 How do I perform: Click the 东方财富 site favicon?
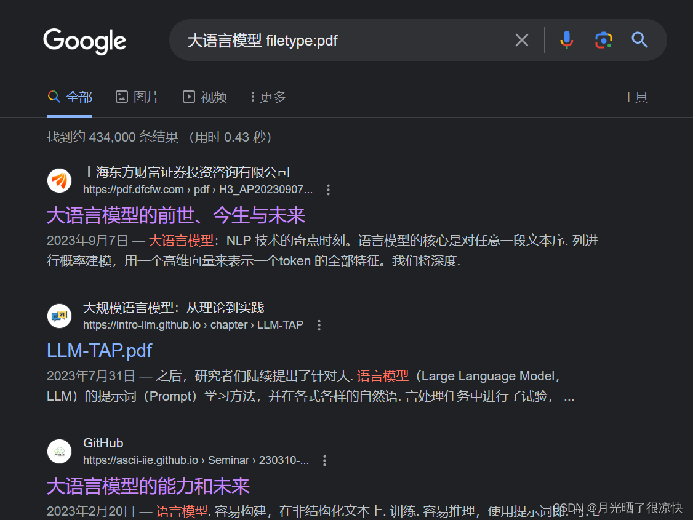(x=59, y=180)
